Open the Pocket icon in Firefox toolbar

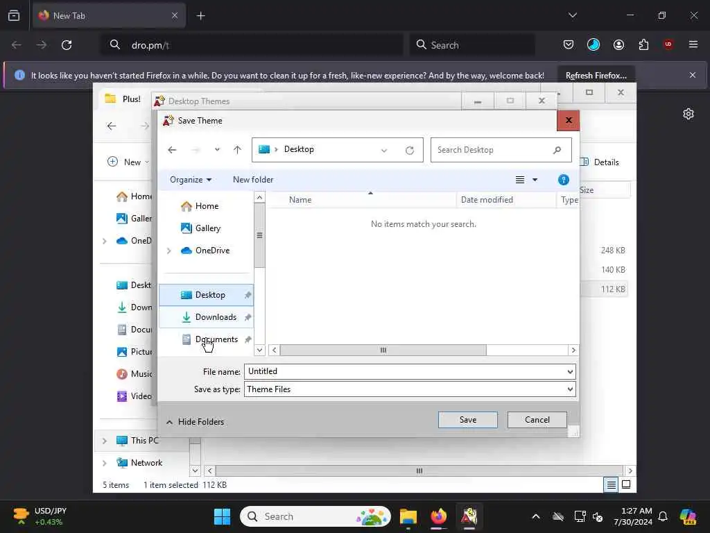pos(569,44)
